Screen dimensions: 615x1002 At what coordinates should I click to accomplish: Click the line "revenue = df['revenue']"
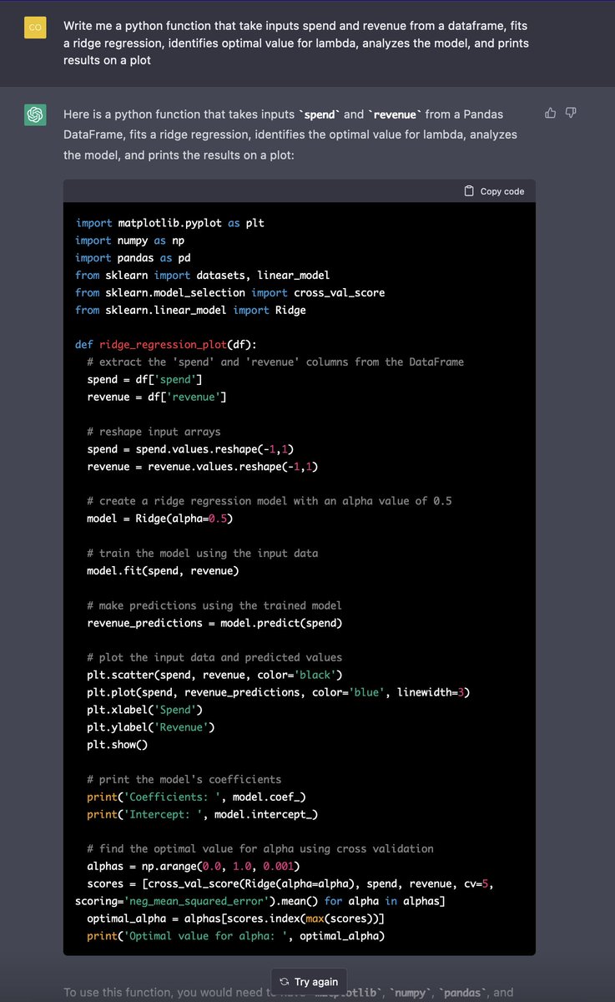click(157, 397)
